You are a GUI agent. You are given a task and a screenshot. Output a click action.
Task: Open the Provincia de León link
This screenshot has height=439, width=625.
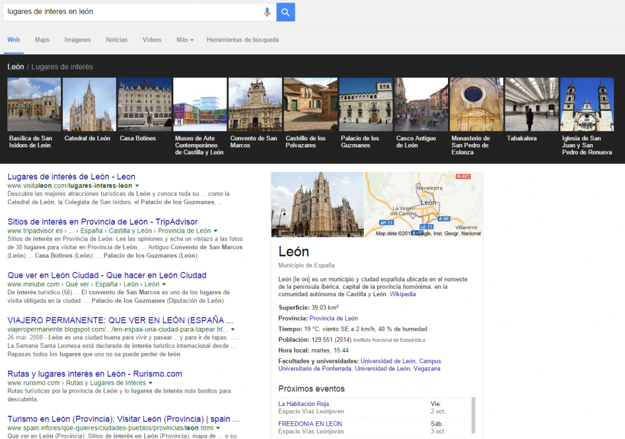pyautogui.click(x=333, y=318)
